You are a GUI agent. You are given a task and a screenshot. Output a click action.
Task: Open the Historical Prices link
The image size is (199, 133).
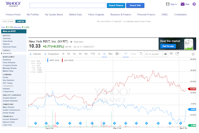point(10,47)
